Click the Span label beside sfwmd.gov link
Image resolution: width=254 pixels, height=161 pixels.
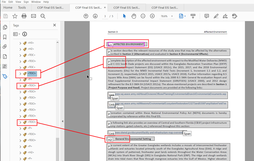(187, 134)
